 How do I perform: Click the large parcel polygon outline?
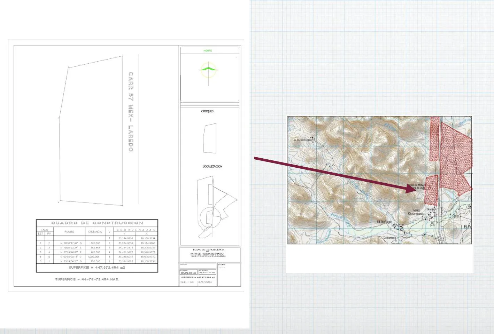tap(91, 130)
